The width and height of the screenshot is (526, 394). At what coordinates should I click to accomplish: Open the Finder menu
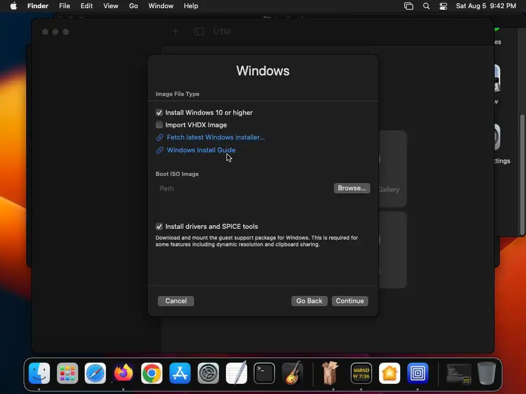(x=37, y=6)
